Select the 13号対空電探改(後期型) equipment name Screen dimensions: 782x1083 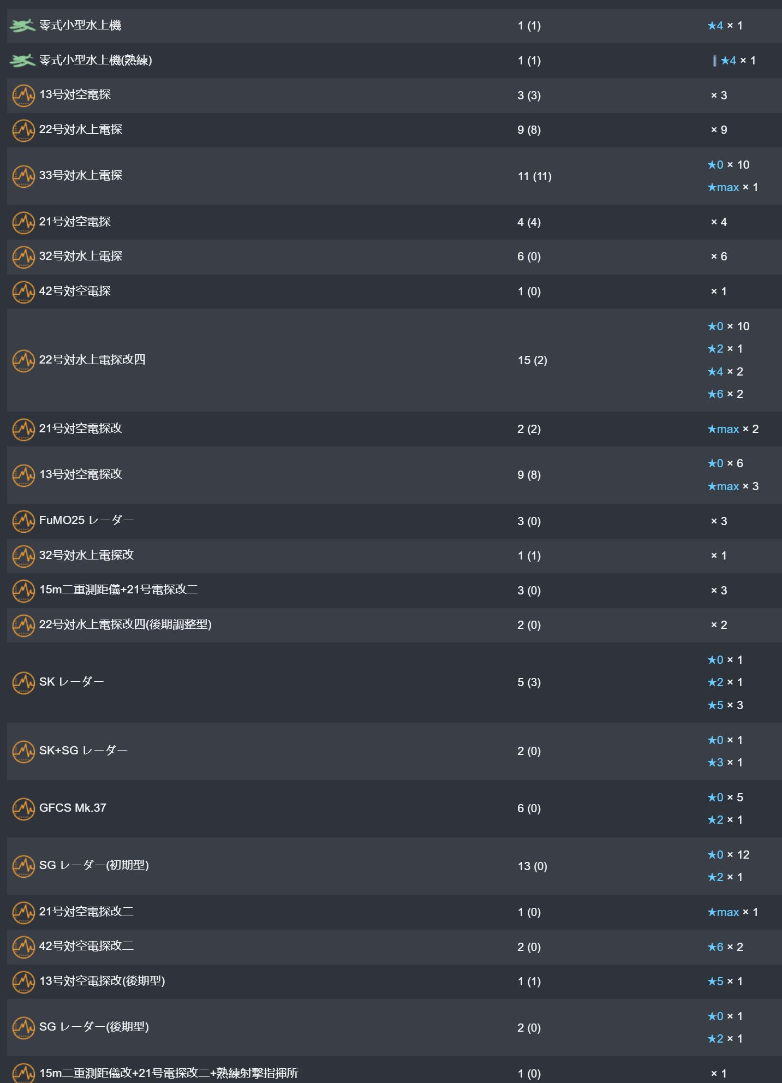[102, 981]
